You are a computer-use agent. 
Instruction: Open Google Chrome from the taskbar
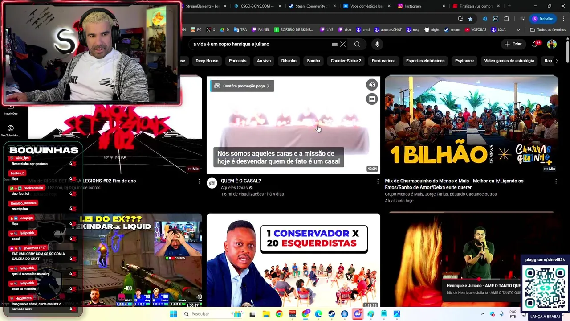[279, 314]
